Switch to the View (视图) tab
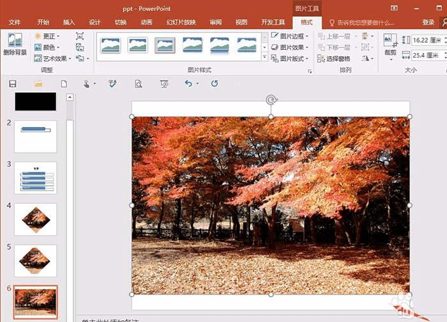447x322 pixels. point(241,22)
